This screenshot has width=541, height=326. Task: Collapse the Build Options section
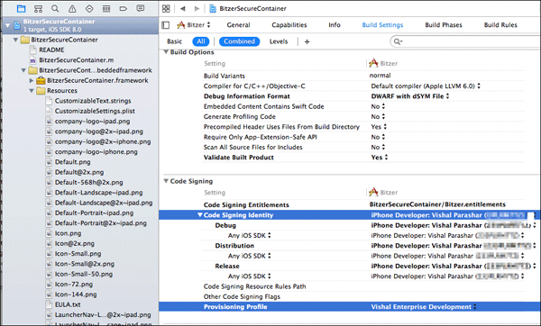166,52
